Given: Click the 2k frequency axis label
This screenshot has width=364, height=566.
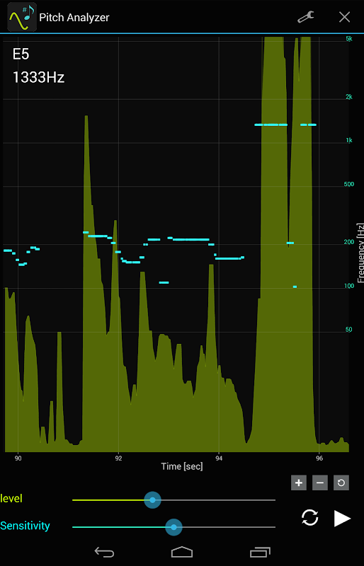Looking at the screenshot, I should click(349, 97).
